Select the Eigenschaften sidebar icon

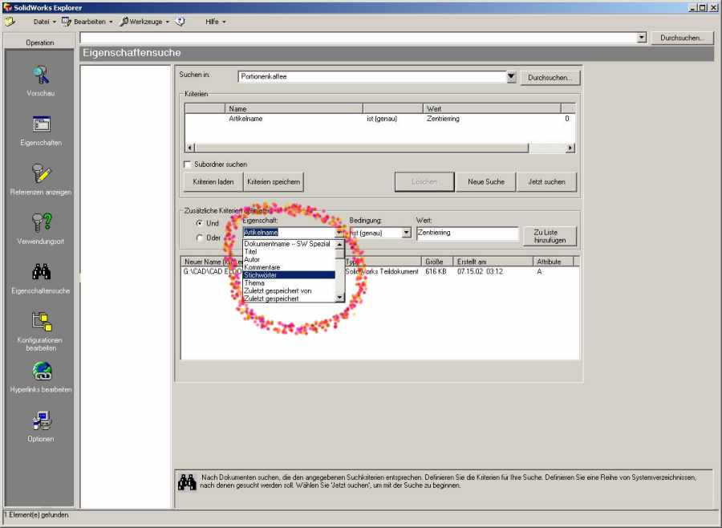tap(41, 124)
